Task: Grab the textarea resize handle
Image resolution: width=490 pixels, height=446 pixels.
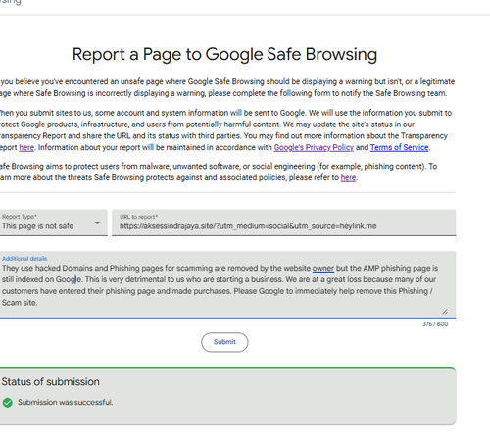Action: [445, 312]
